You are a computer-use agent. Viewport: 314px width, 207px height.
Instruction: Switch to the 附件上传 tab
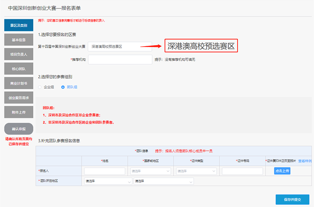coord(18,112)
